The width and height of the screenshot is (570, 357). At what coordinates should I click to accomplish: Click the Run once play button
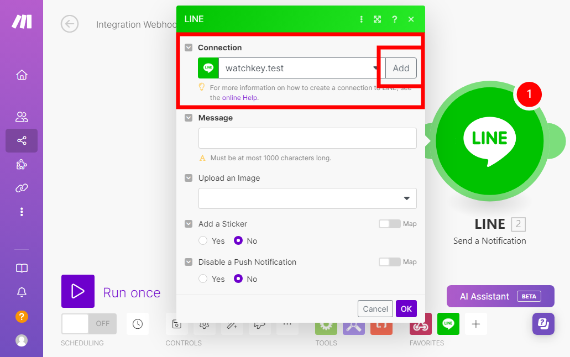tap(78, 291)
